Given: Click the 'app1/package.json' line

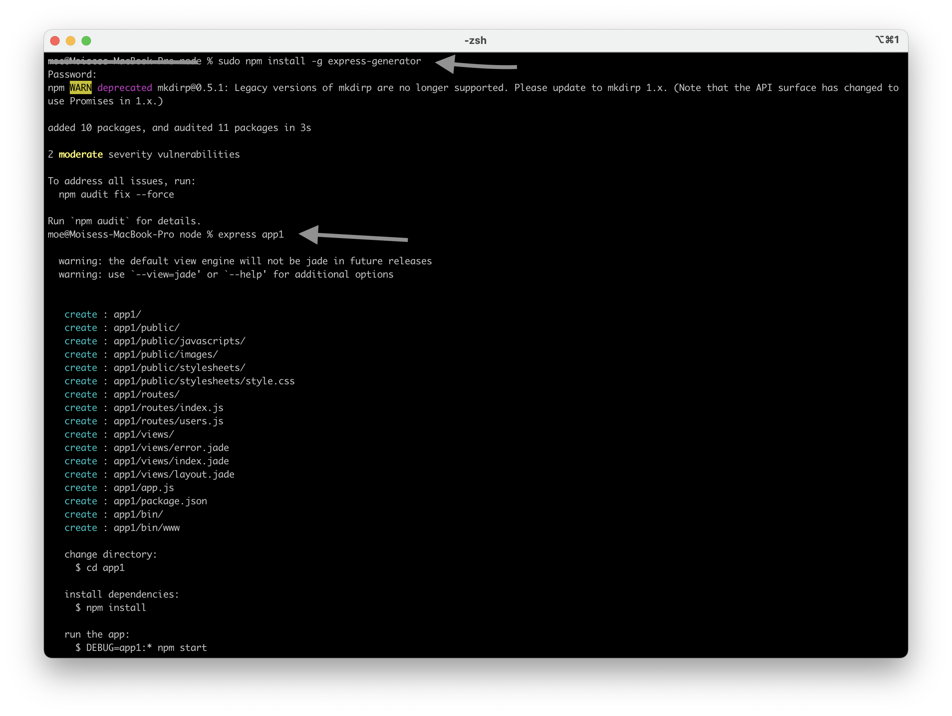Looking at the screenshot, I should coord(160,501).
